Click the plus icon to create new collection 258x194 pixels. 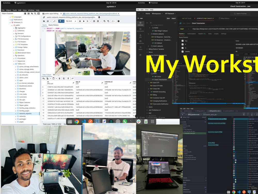tap(147, 23)
